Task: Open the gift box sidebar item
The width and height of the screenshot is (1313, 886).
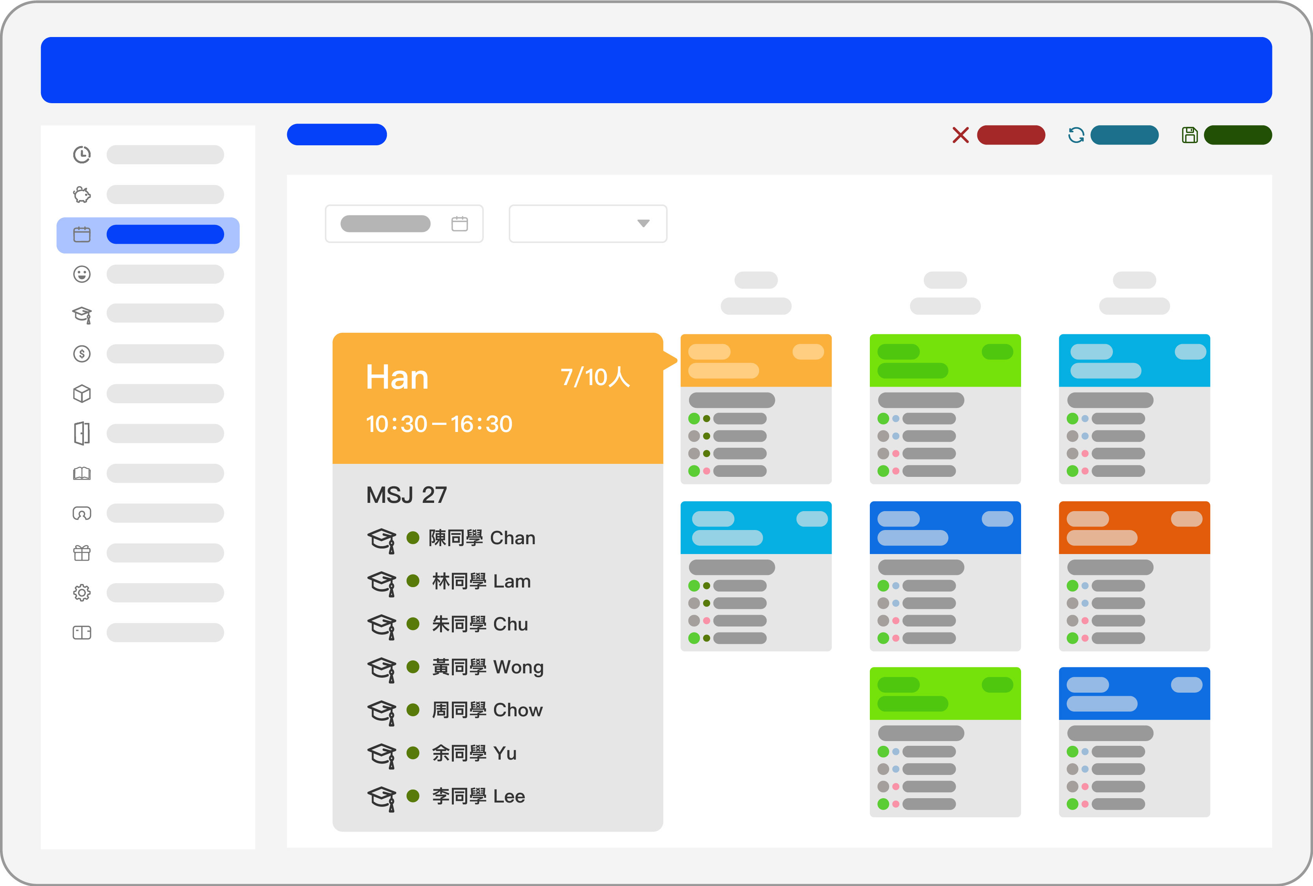Action: (82, 553)
